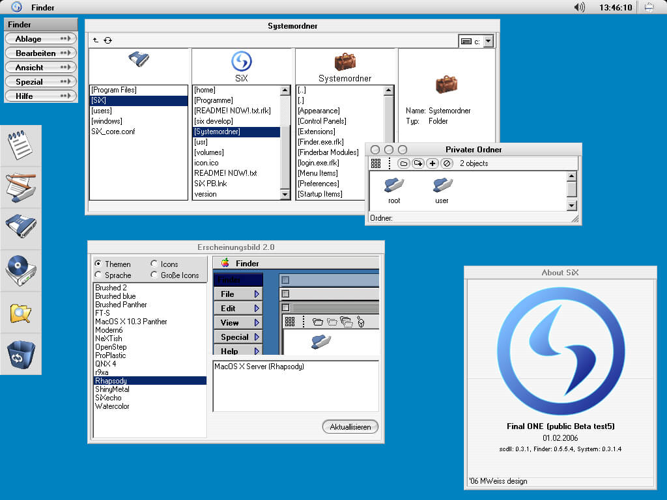The height and width of the screenshot is (500, 667).
Task: Open the CD drive dock icon
Action: point(21,270)
